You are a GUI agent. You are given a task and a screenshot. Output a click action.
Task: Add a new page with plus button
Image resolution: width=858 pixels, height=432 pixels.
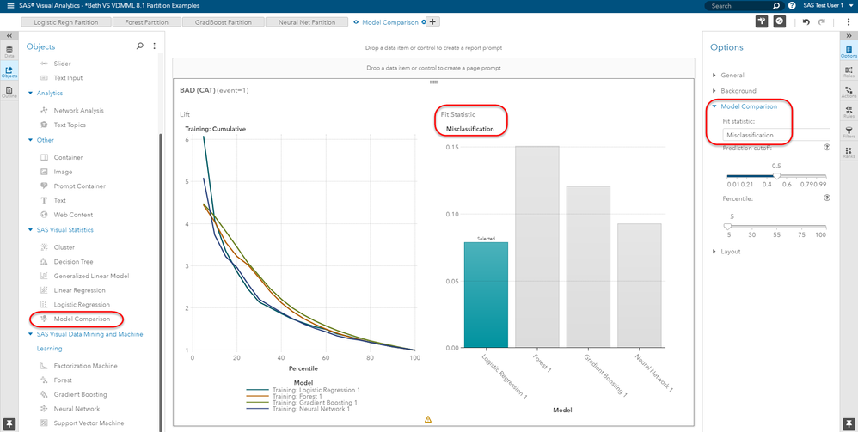pyautogui.click(x=432, y=22)
